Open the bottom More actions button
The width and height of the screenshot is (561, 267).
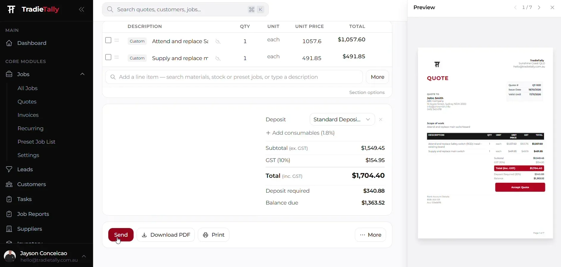click(370, 235)
